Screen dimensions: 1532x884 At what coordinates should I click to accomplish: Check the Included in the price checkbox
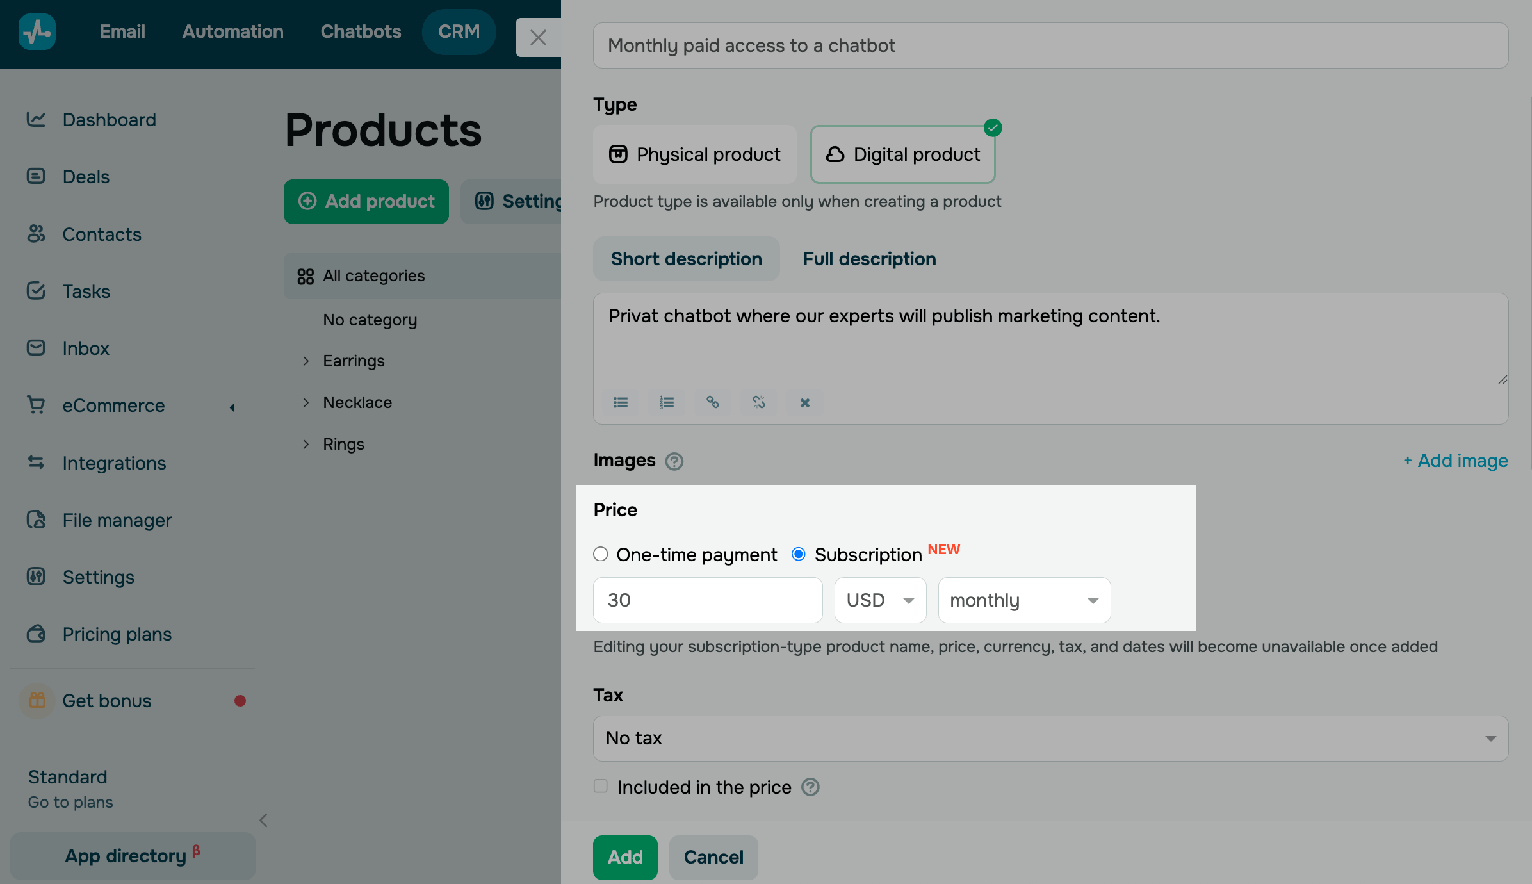[x=600, y=786]
